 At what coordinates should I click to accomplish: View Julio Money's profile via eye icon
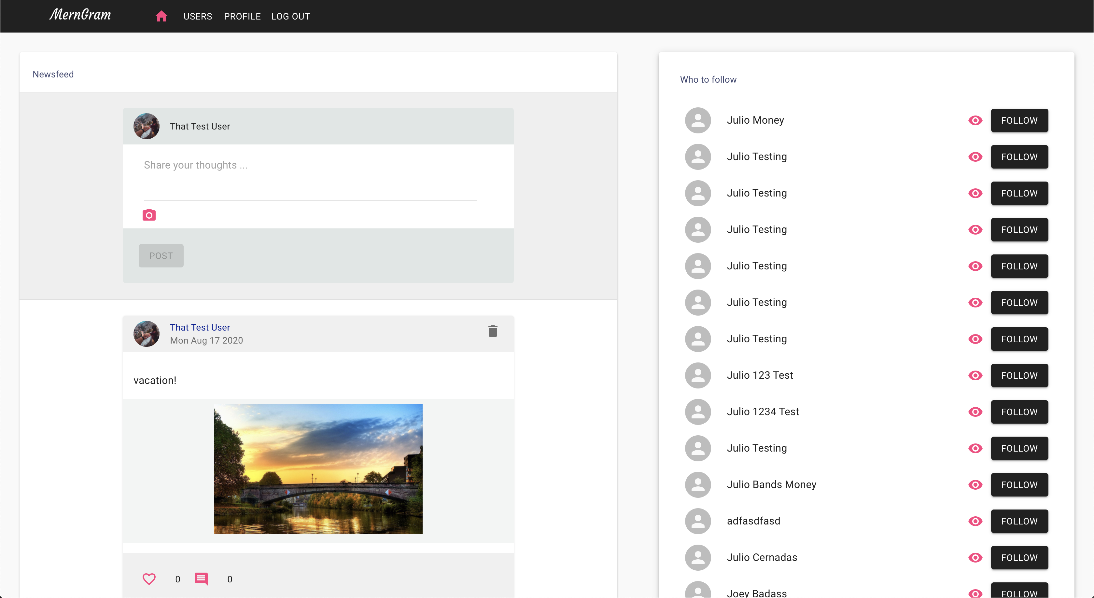point(975,120)
